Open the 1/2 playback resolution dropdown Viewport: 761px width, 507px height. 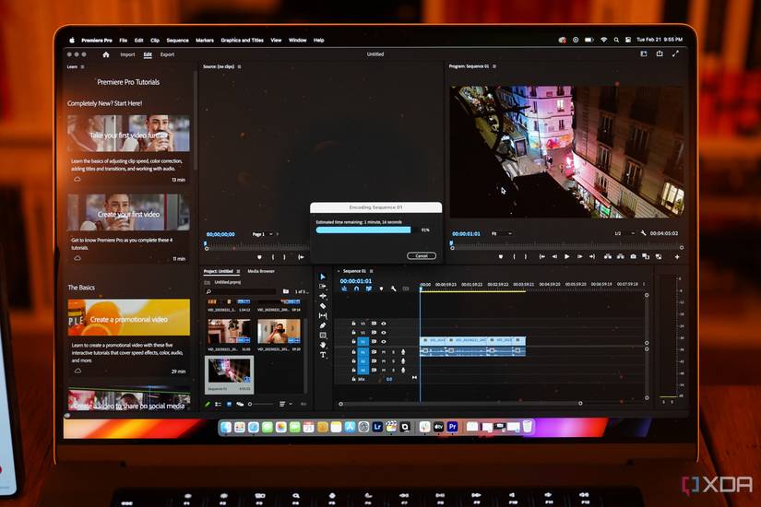tap(624, 233)
